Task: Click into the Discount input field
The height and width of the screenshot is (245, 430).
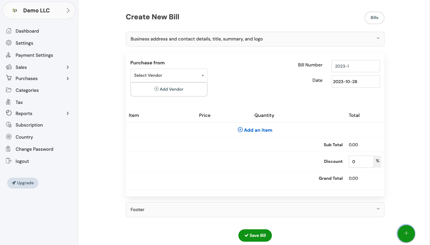Action: (361, 162)
